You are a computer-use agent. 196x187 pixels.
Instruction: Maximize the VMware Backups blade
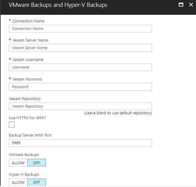coord(181,5)
